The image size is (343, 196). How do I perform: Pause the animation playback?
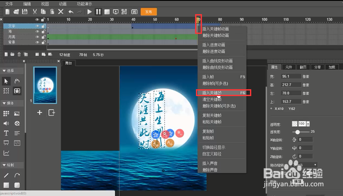click(98, 12)
